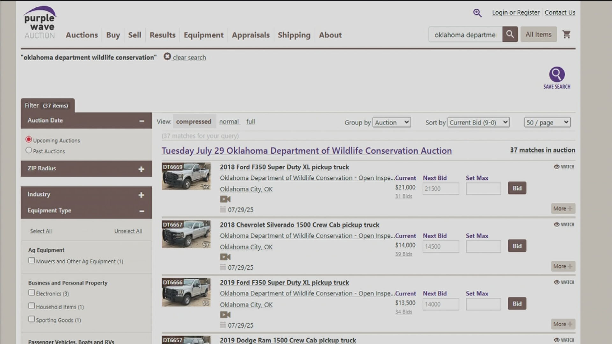The image size is (612, 344).
Task: Click Unselect All equipment types
Action: coord(128,231)
